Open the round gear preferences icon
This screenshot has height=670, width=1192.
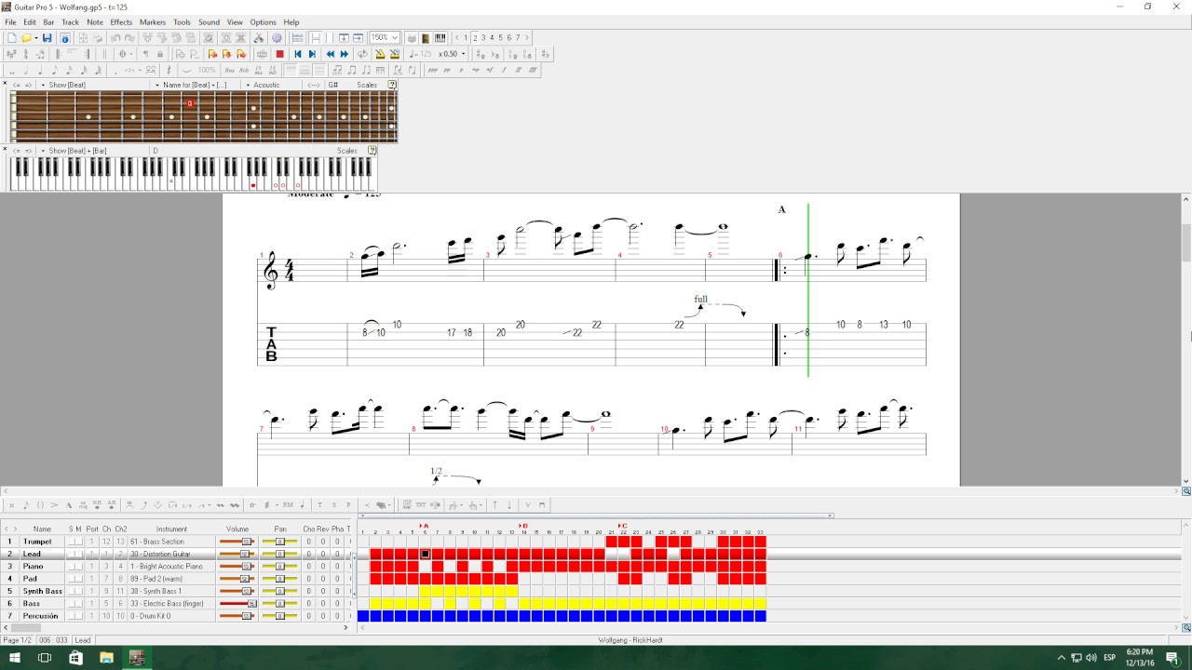coord(277,38)
